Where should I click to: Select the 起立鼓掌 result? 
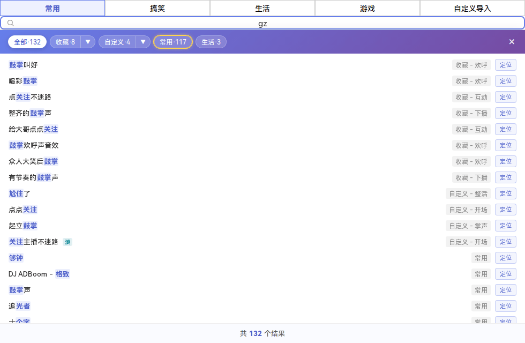tap(23, 226)
